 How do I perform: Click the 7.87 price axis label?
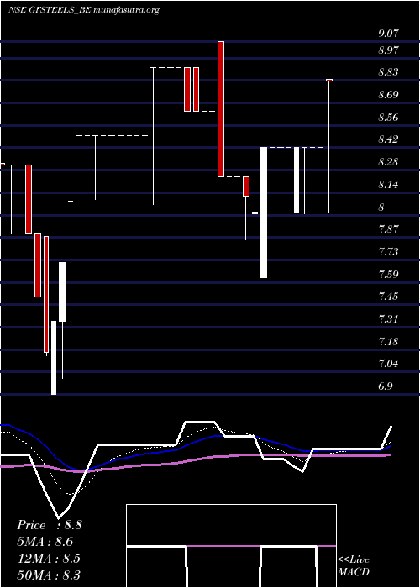(x=388, y=228)
